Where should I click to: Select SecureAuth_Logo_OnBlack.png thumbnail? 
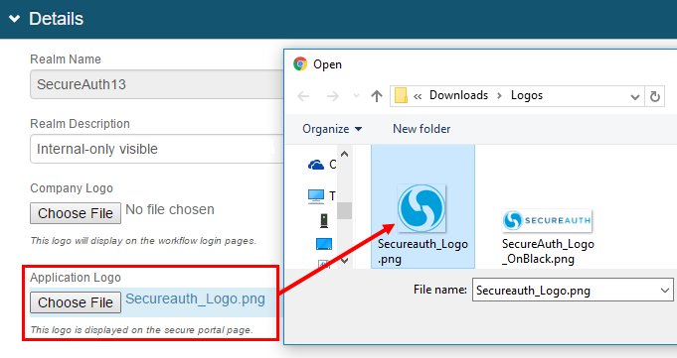547,220
